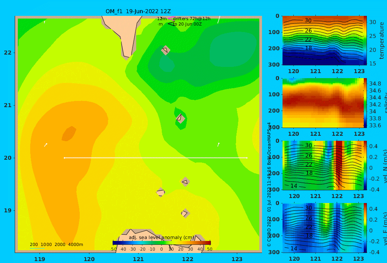Click the white horizontal transect line at latitude 20
The height and width of the screenshot is (263, 387).
coord(156,158)
